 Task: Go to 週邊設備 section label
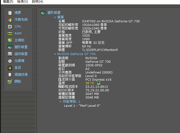coord(21,74)
